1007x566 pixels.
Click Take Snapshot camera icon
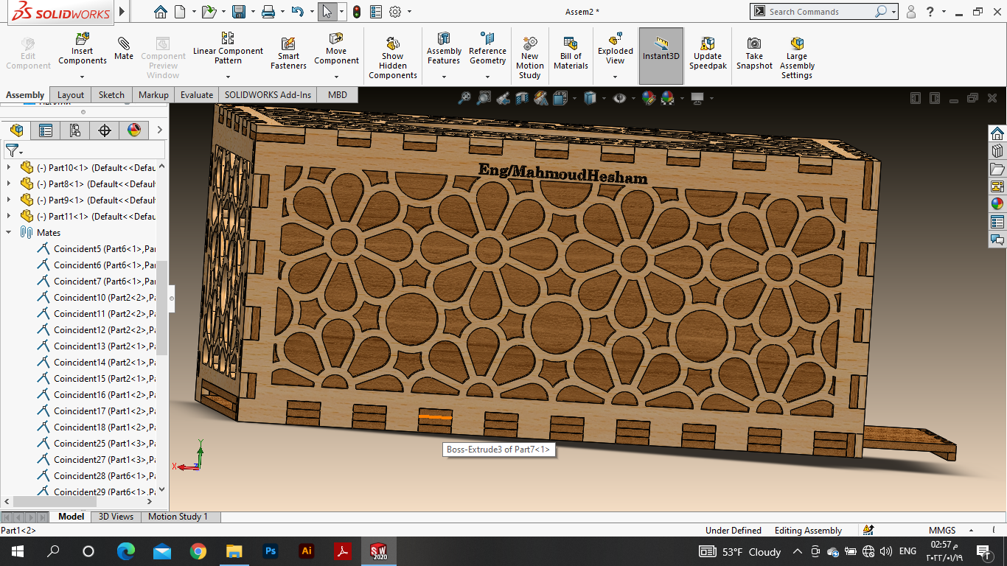tap(754, 43)
